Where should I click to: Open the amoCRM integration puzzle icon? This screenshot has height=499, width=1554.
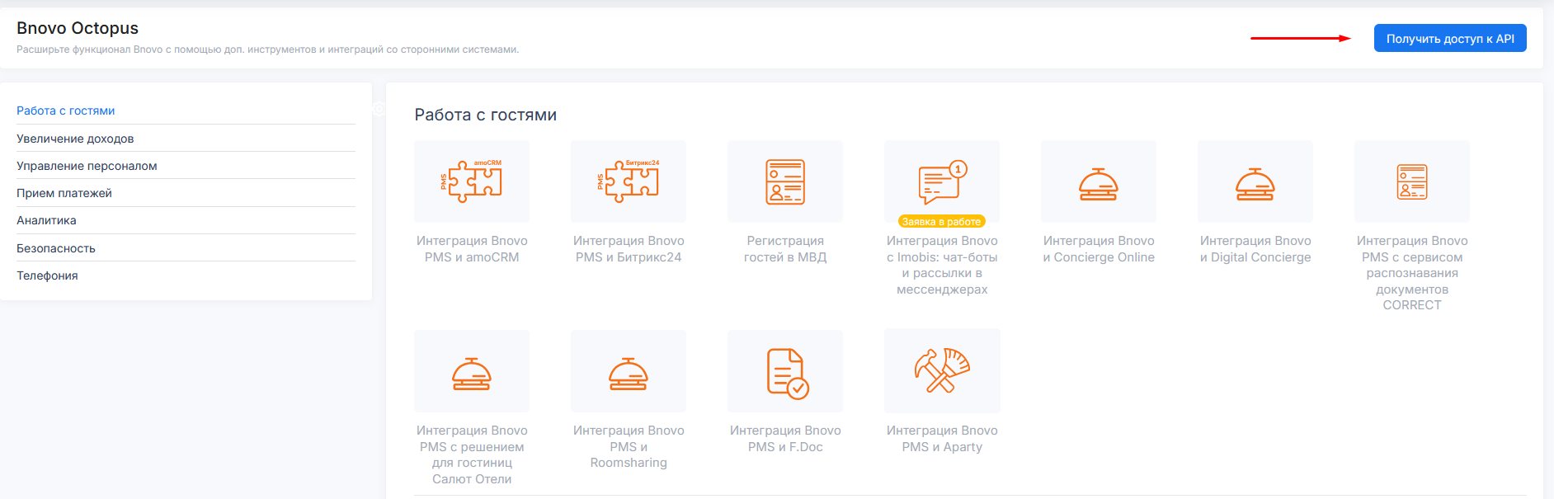[x=472, y=181]
